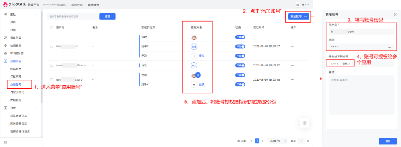Click the 应用列表 breadcrumb link

pos(77,5)
